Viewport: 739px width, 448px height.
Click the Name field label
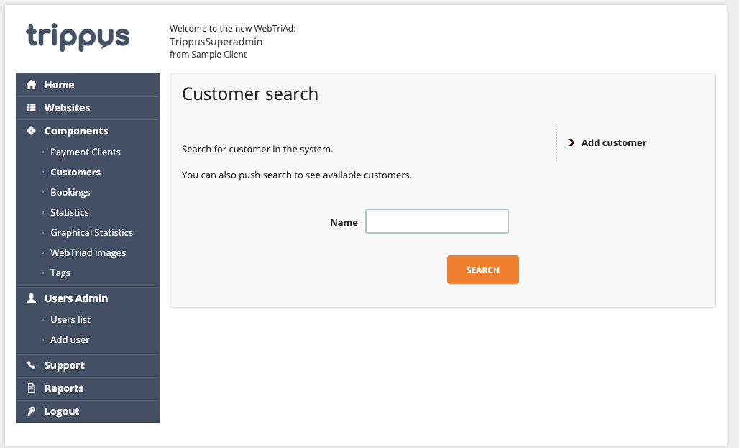click(344, 222)
